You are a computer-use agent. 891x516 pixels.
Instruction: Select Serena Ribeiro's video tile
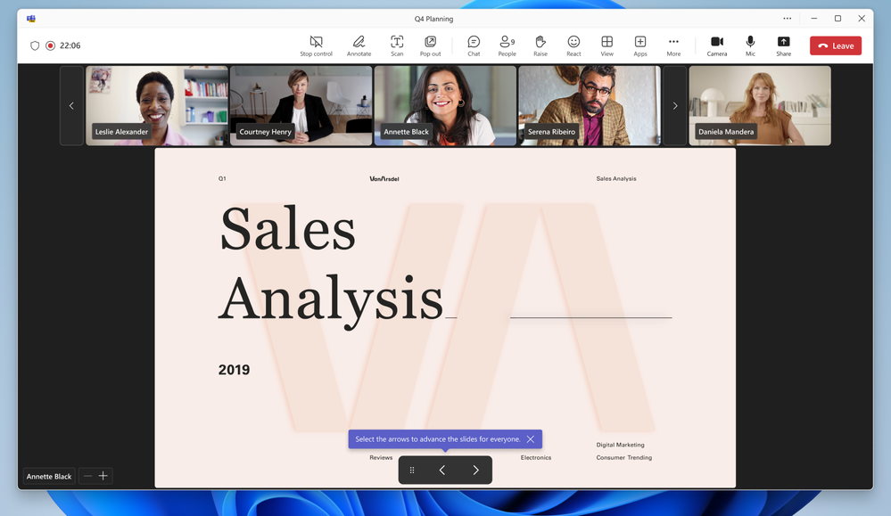pos(590,105)
